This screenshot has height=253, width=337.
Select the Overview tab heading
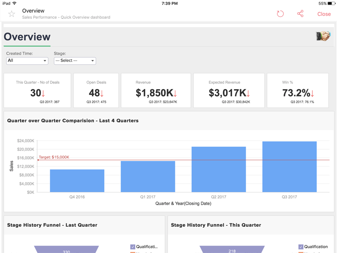[x=27, y=37]
